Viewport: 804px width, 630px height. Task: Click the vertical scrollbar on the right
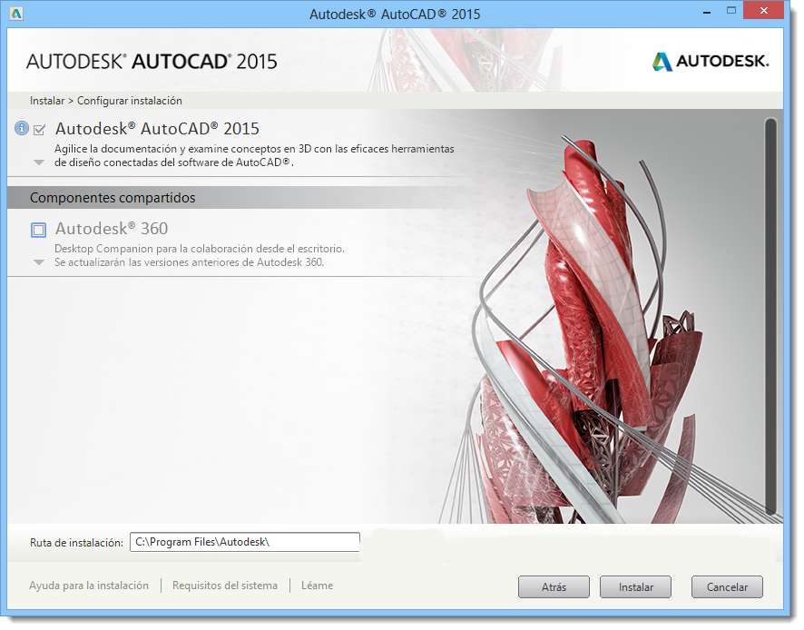coord(770,316)
